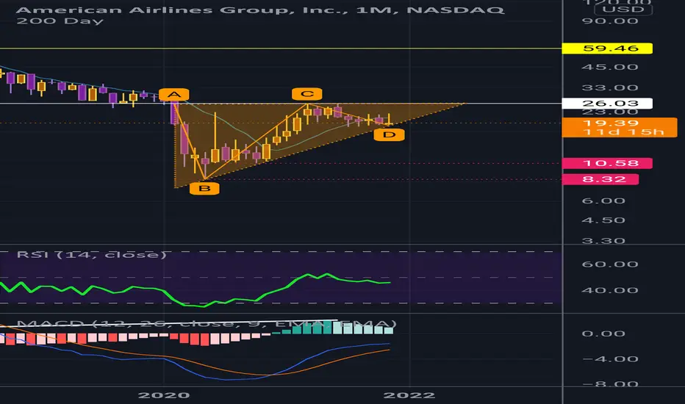Click the American Airlines Group chart title
Screen dimensions: 685x404
[x=260, y=10]
